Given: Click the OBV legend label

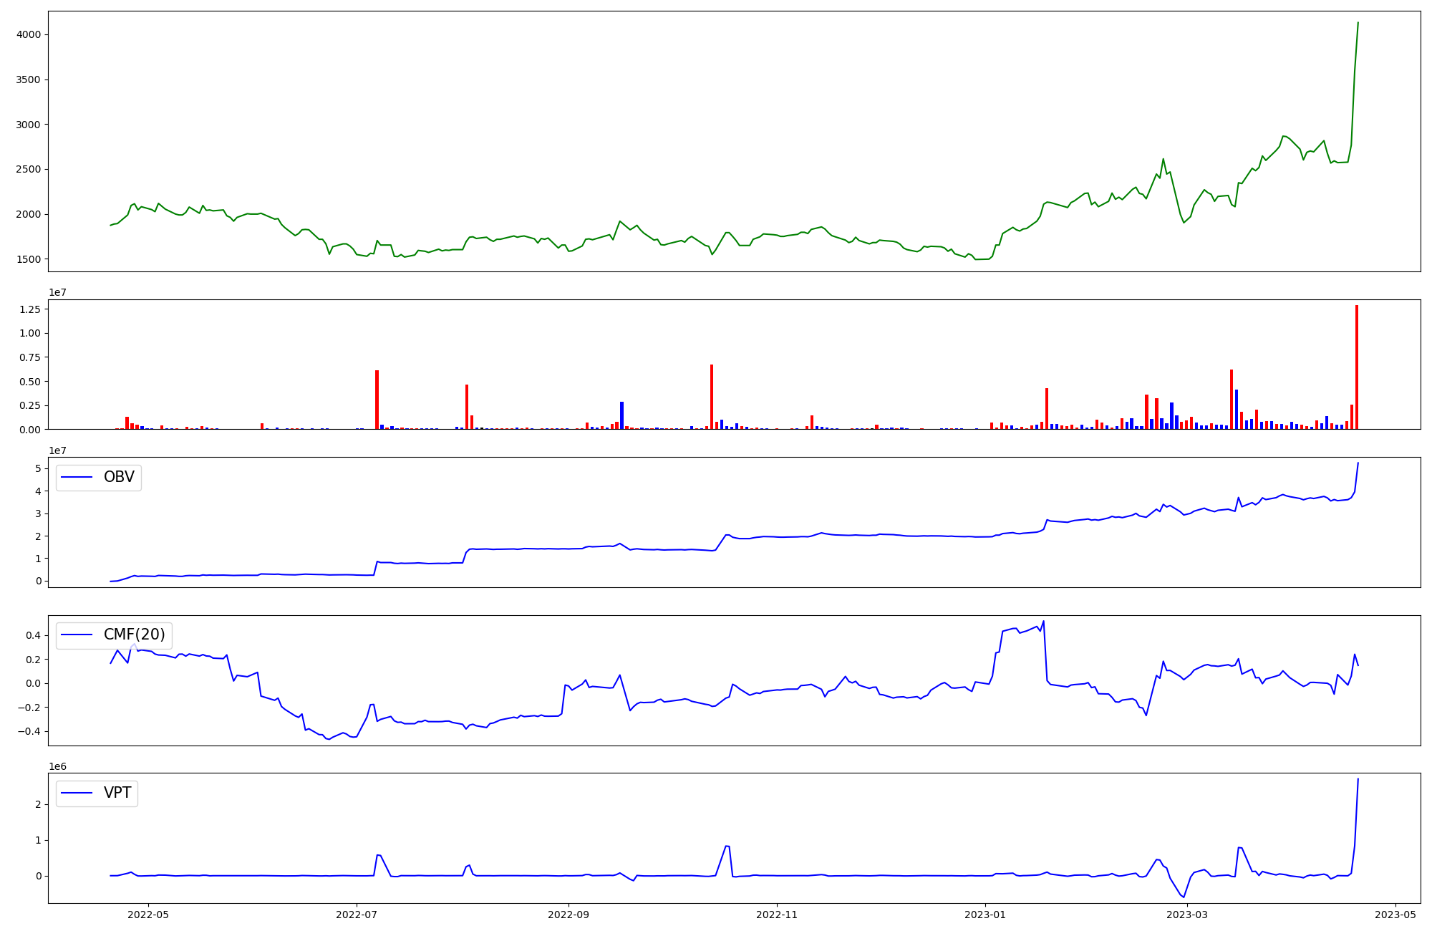Looking at the screenshot, I should pos(119,477).
